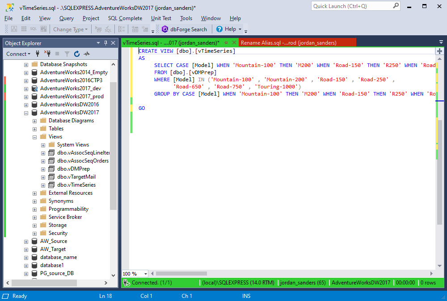Click the grid pane toolbar icon

(x=24, y=29)
